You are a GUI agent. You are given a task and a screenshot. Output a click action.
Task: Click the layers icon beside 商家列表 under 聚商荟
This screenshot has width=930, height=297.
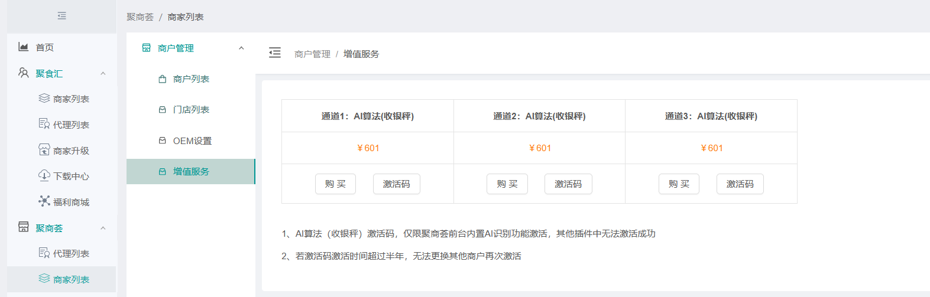tap(44, 279)
